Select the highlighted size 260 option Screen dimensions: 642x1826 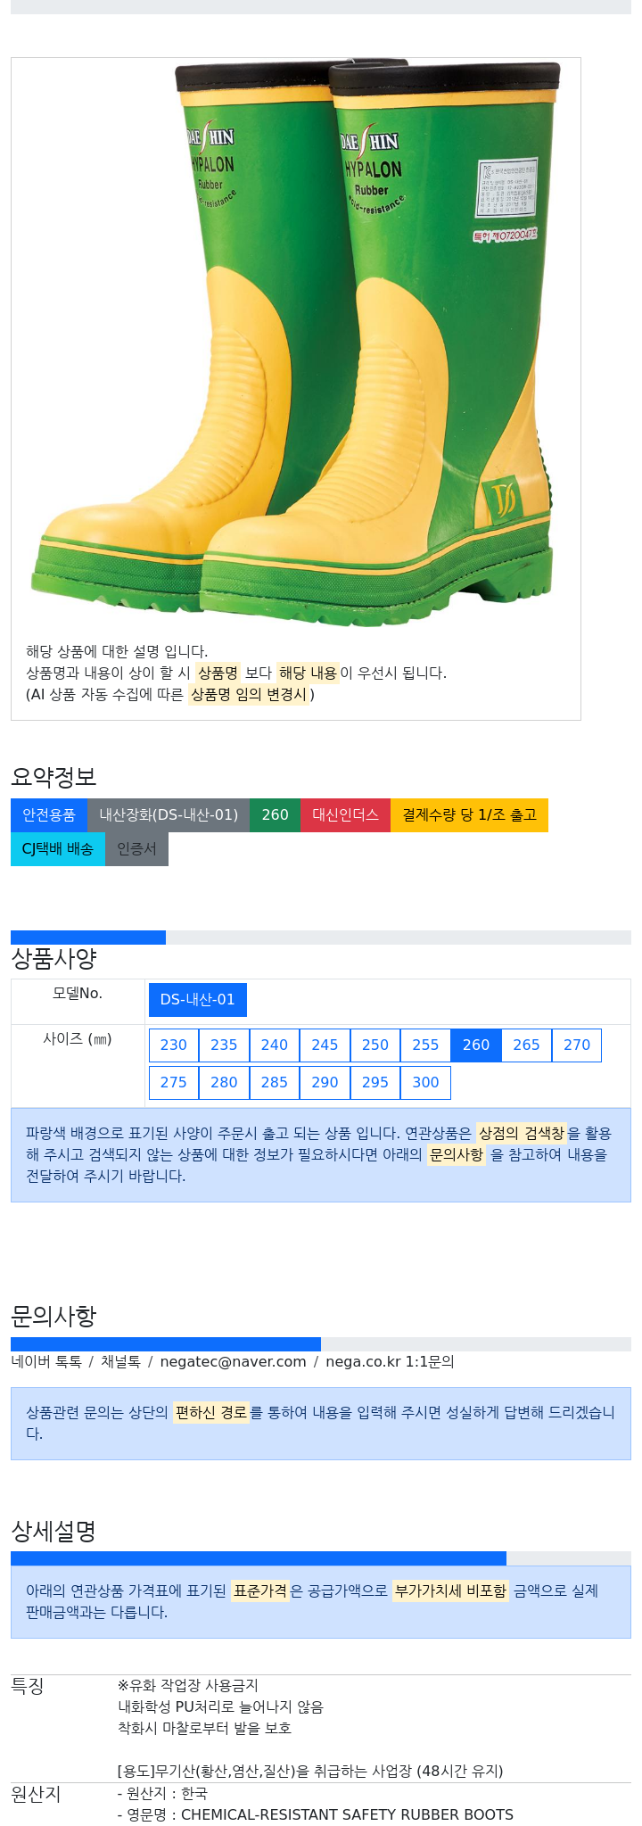coord(476,1045)
